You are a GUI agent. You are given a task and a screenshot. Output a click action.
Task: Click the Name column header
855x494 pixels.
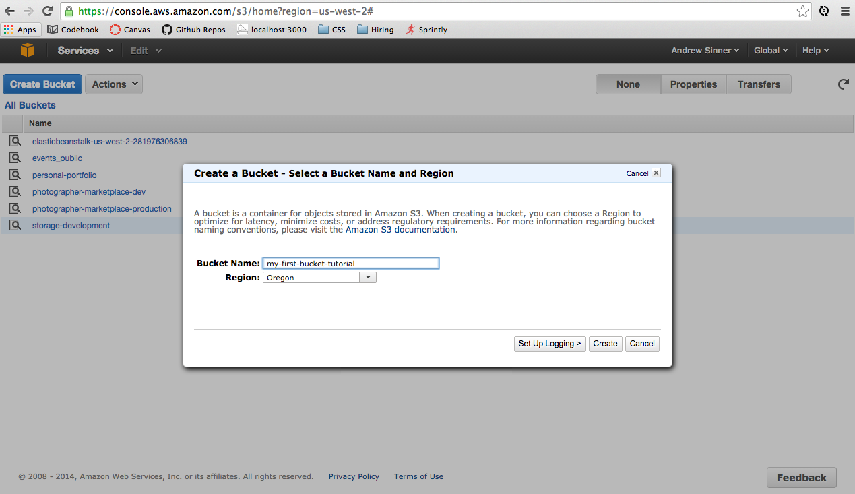40,123
